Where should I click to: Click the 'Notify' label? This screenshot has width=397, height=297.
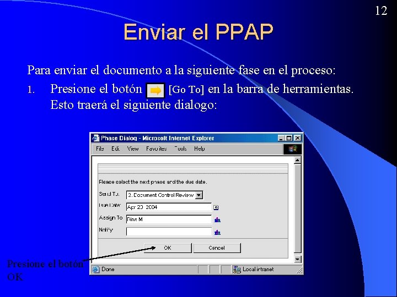point(106,230)
